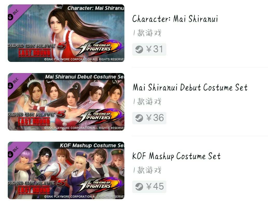Click King of Fighters logo on KOF Mashup banner

[99, 185]
